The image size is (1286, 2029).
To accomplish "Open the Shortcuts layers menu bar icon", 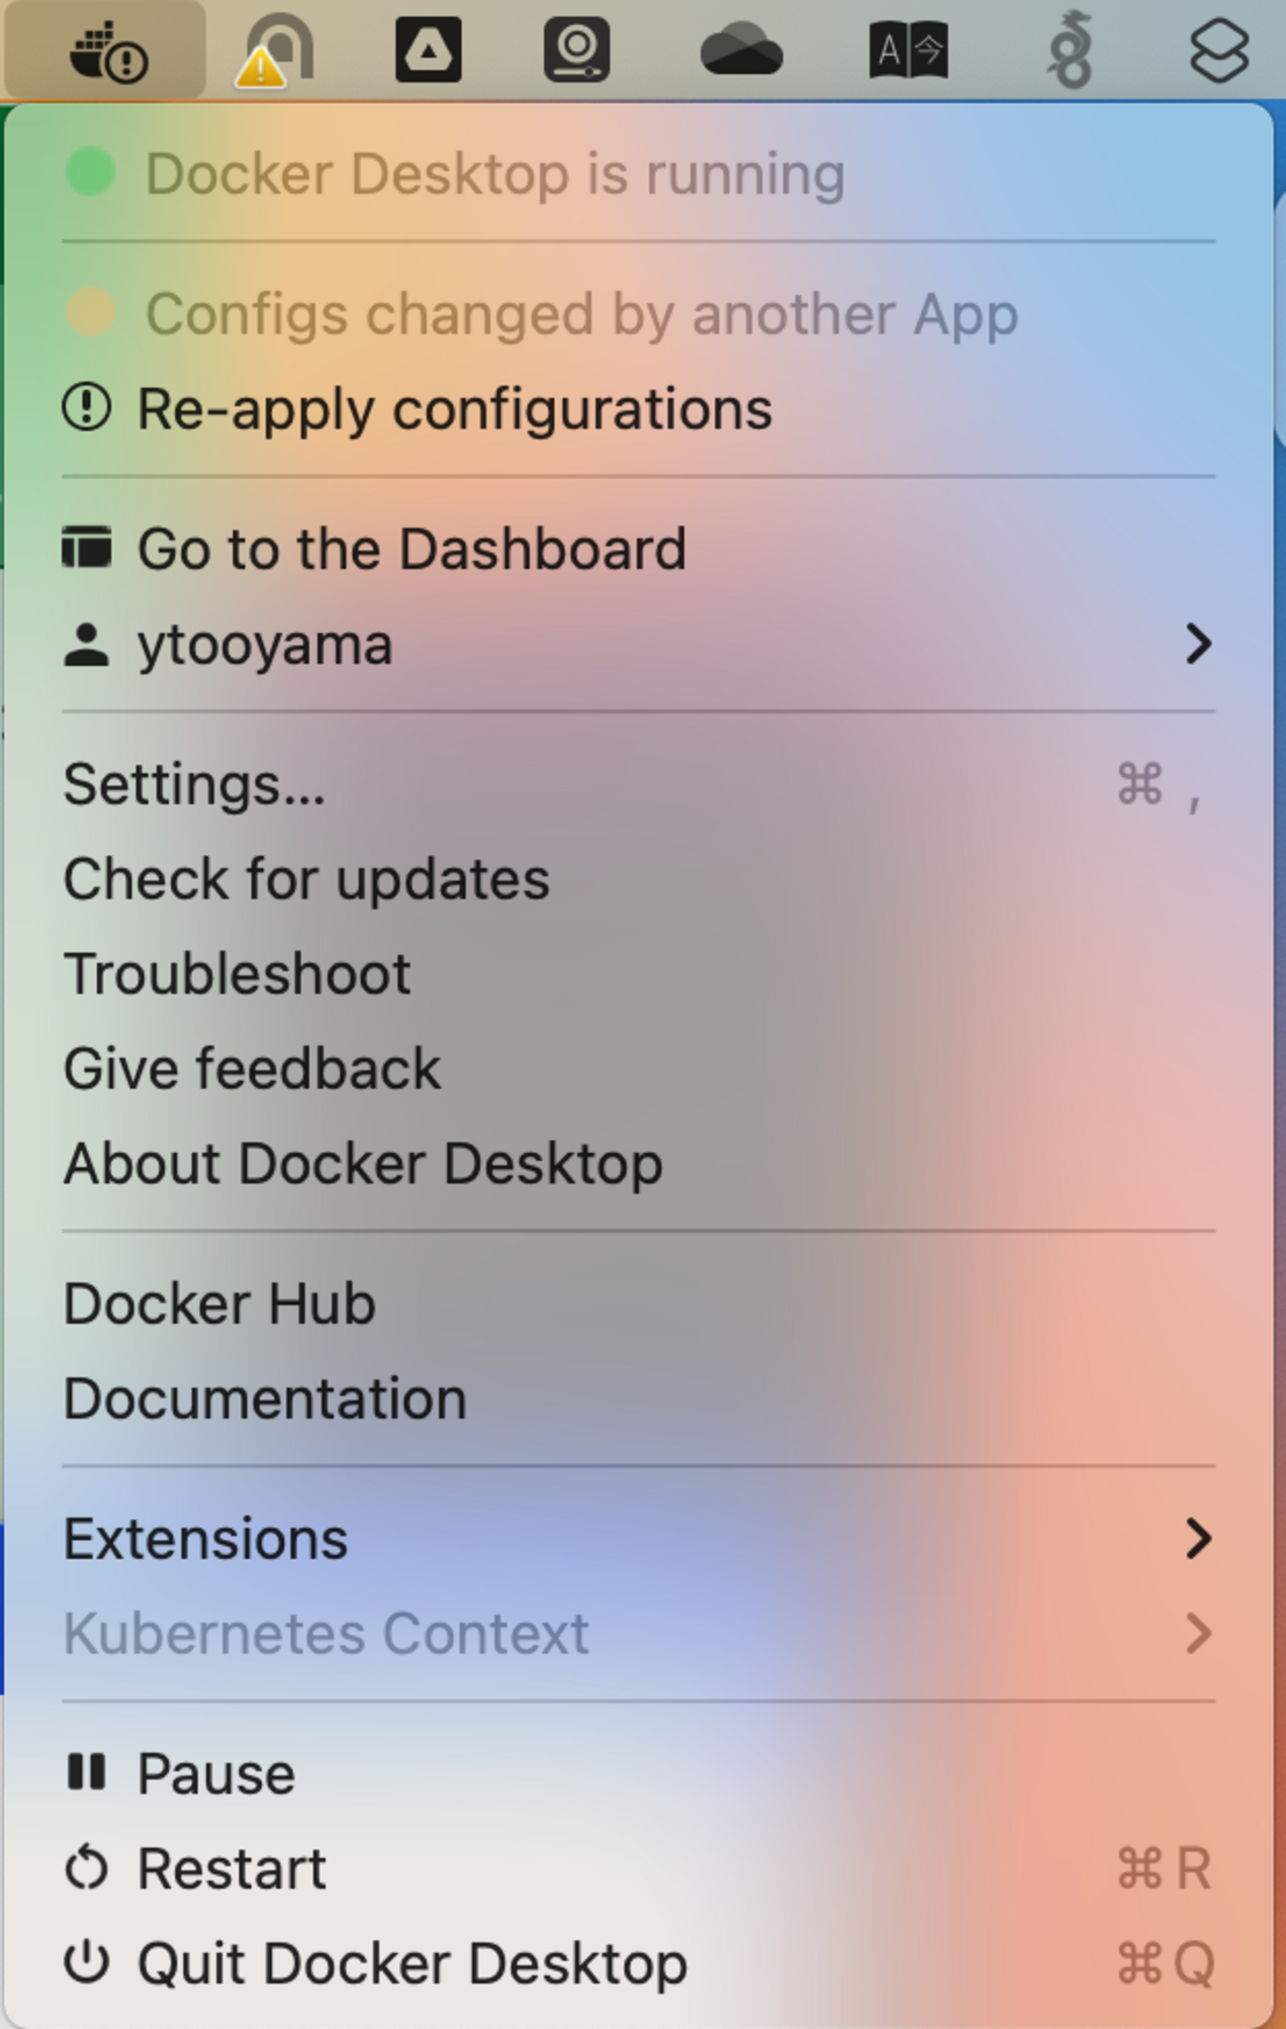I will click(1218, 50).
